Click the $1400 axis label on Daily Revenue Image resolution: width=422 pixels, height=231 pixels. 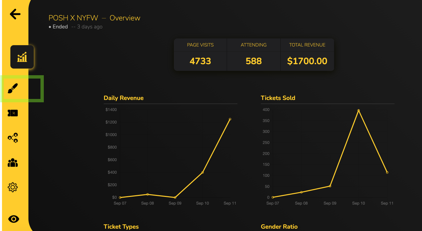[x=111, y=110]
